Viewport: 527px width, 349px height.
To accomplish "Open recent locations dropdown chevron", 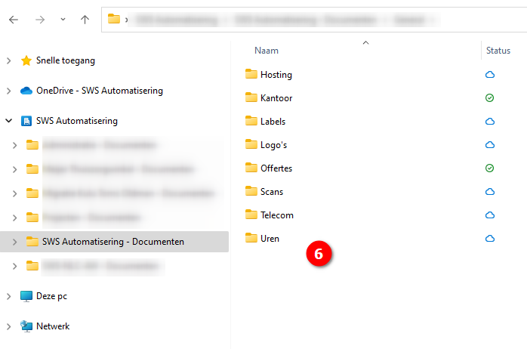I will pyautogui.click(x=62, y=20).
